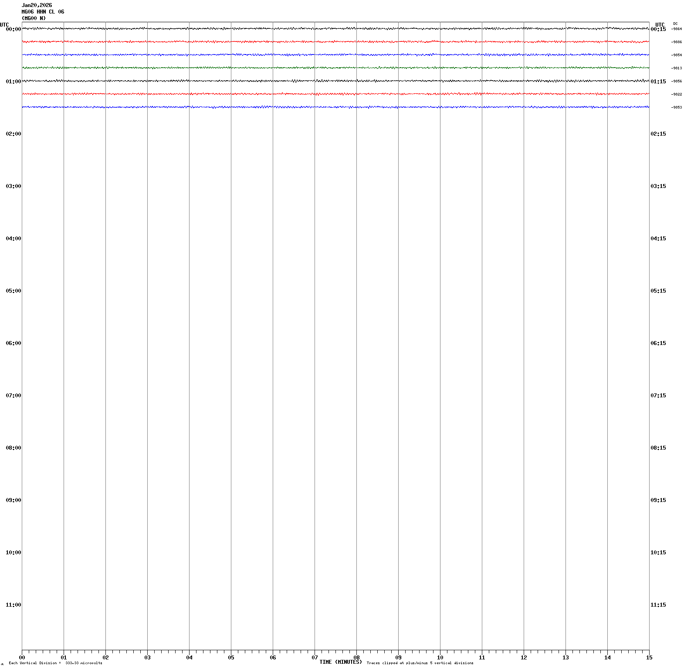This screenshot has width=684, height=669.
Task: Click minute tick label 03 on bottom axis
Action: click(147, 658)
